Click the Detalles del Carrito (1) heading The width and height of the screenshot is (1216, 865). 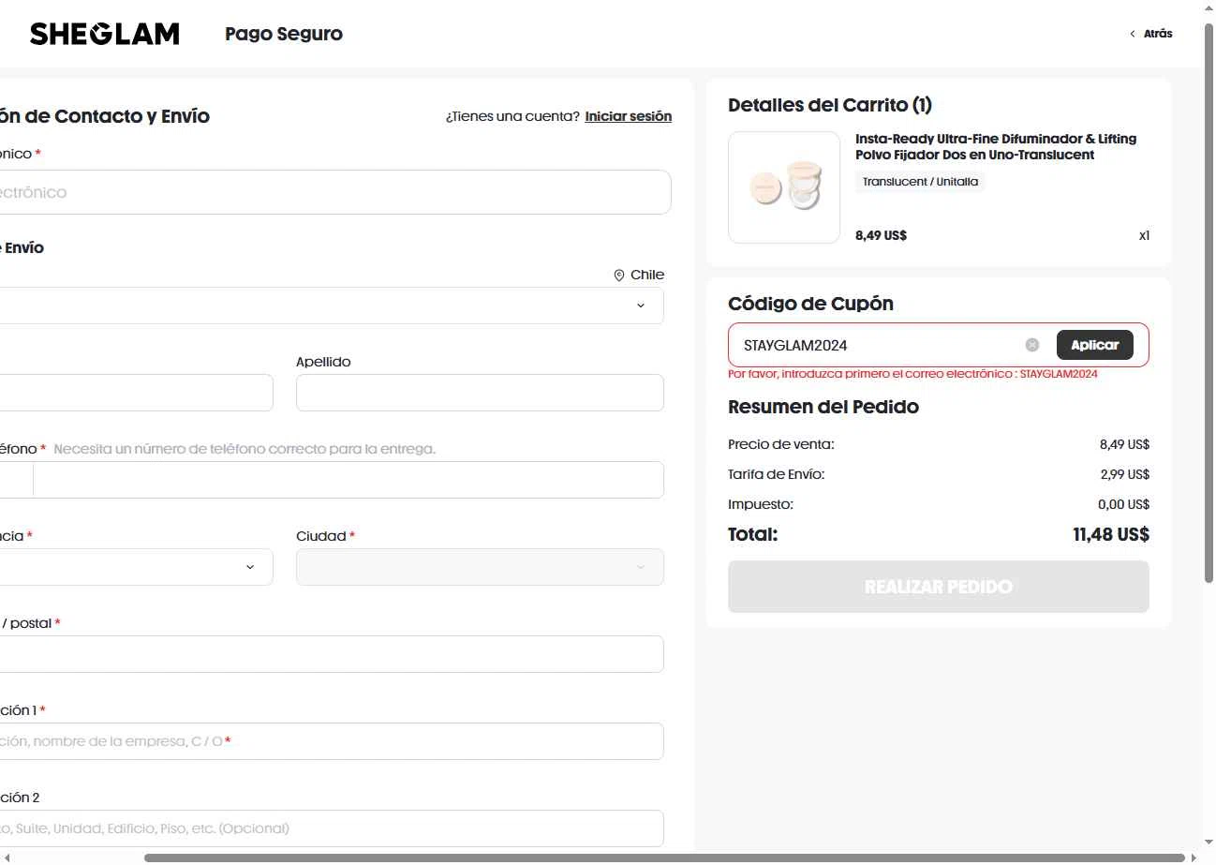(830, 105)
